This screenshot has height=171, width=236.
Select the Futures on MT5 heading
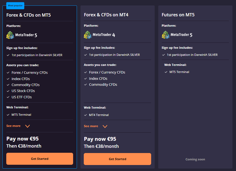click(x=178, y=15)
